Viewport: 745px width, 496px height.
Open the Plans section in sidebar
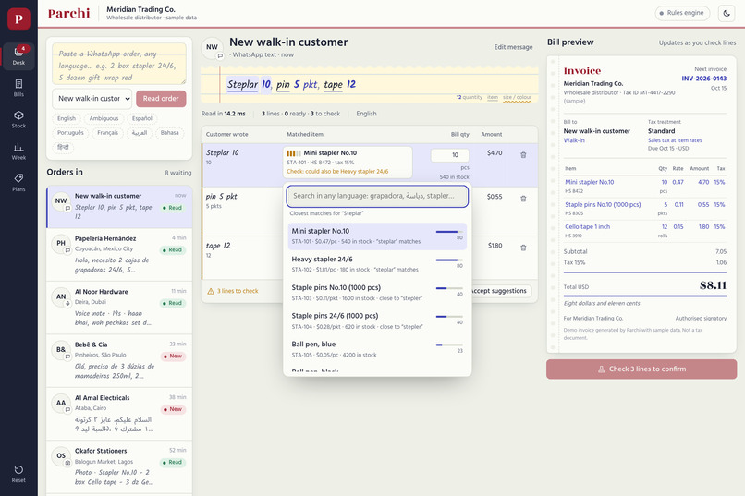(x=18, y=183)
